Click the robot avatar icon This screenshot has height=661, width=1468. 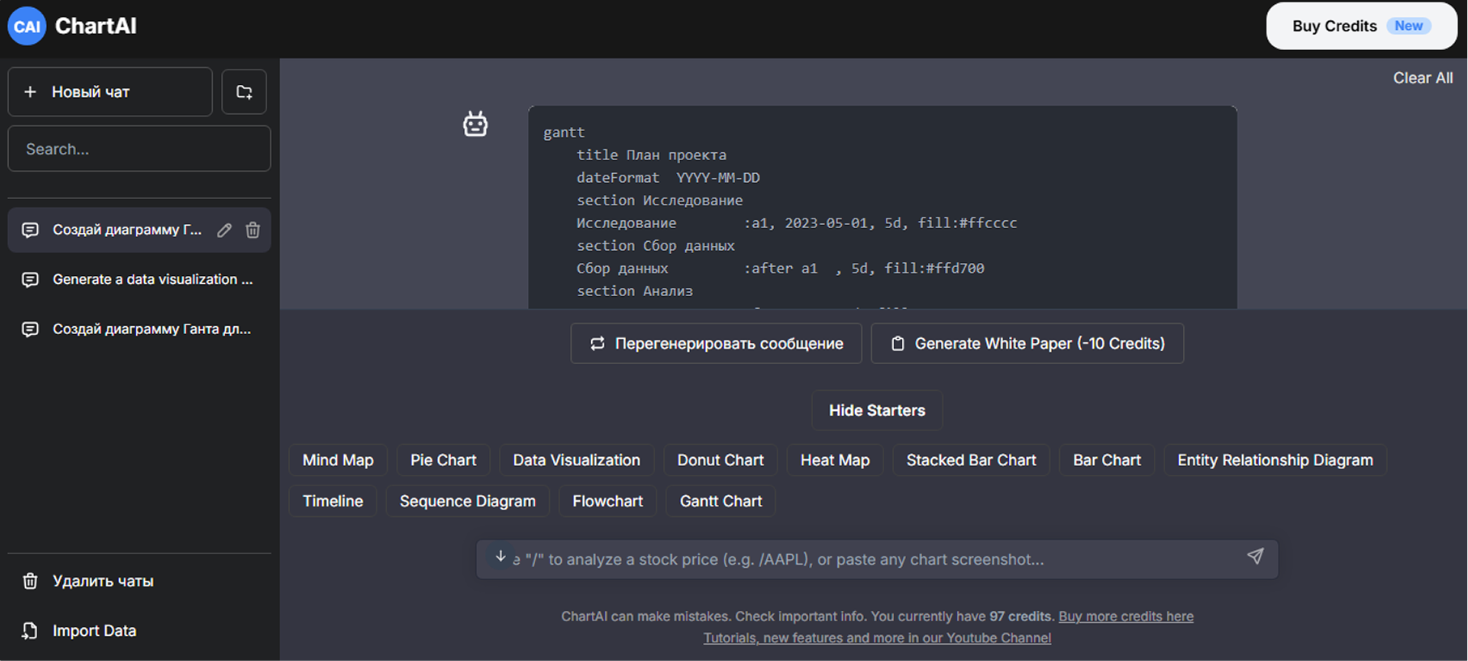[x=475, y=124]
